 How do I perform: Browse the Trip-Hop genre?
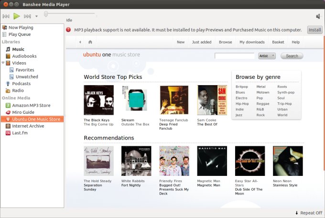(x=284, y=104)
